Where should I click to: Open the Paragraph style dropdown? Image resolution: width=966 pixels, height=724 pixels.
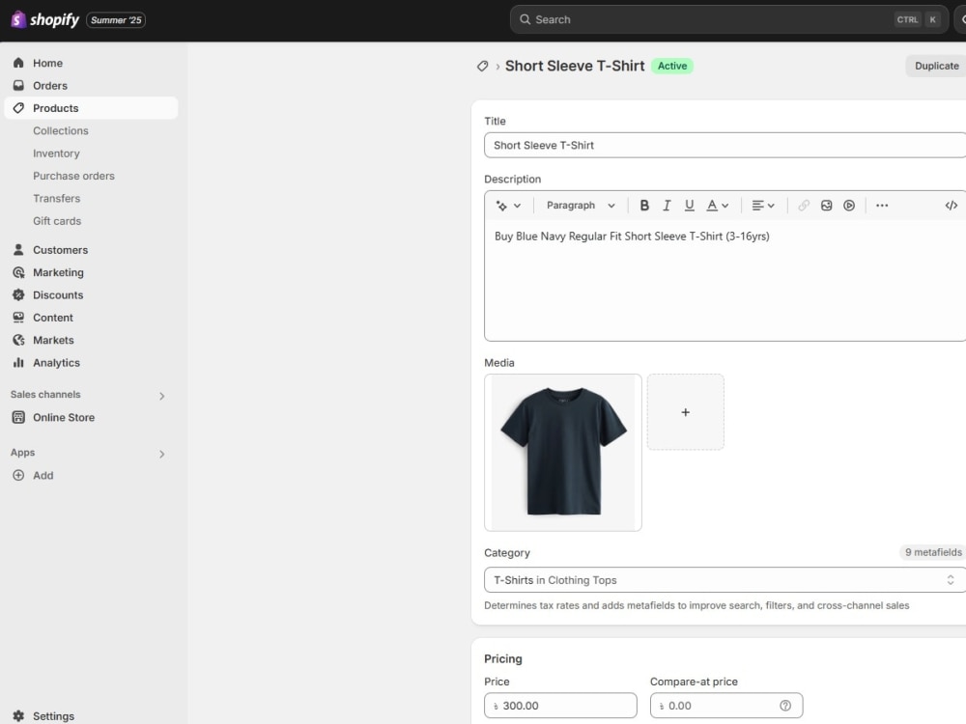point(581,206)
